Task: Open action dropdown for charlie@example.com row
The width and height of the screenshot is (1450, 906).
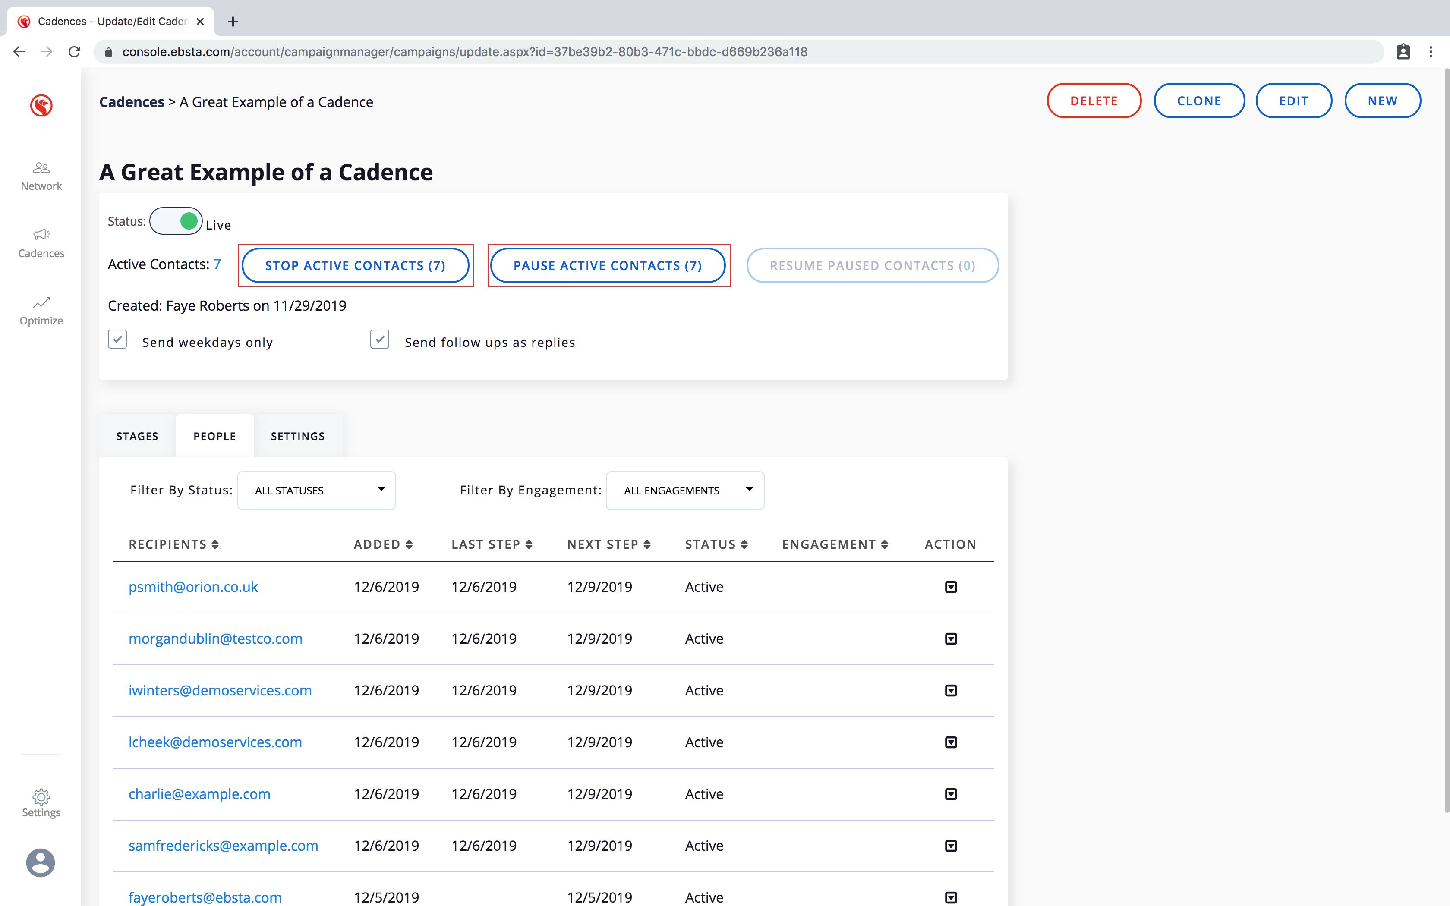Action: (x=951, y=794)
